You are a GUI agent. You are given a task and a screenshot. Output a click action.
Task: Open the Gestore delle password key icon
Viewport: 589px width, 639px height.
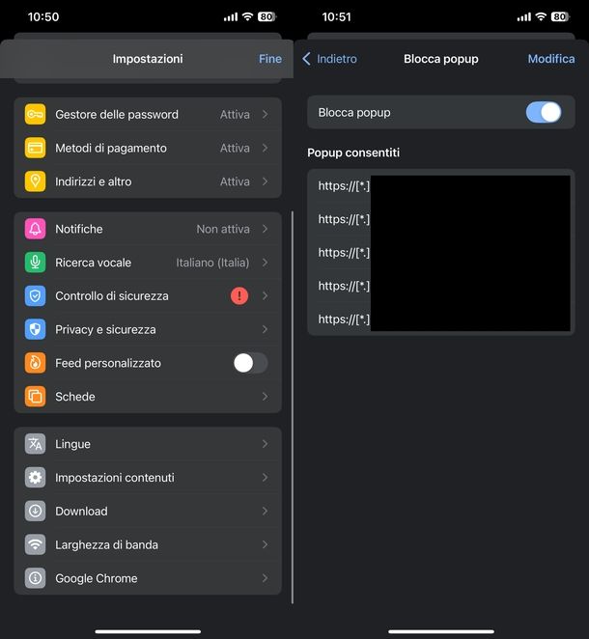click(35, 115)
